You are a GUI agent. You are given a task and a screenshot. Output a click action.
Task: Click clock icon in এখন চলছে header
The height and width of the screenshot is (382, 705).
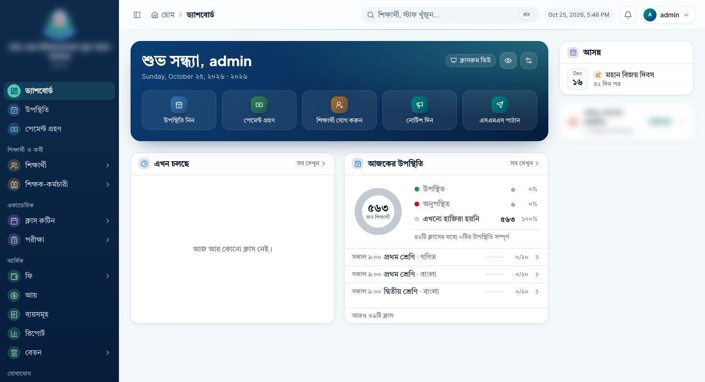coord(144,164)
